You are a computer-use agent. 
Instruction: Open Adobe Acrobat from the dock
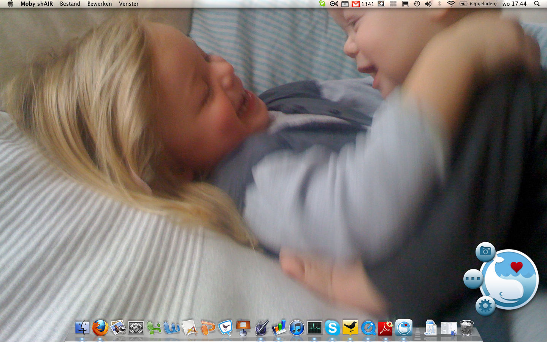[x=385, y=328]
